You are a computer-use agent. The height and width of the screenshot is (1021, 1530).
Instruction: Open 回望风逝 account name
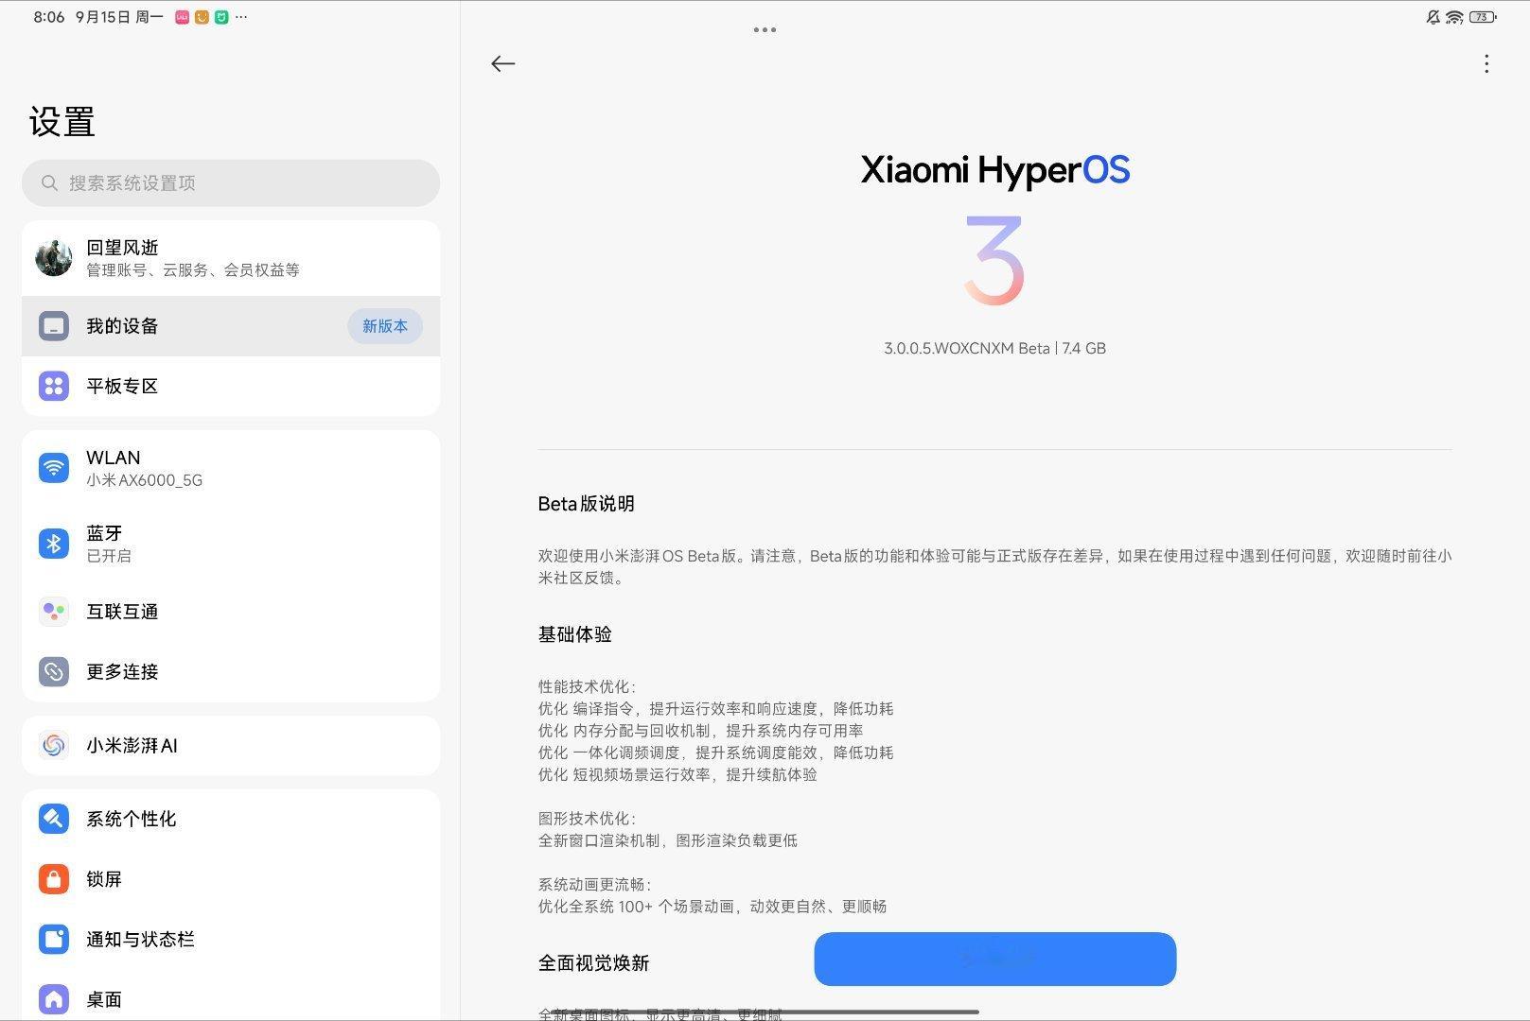click(122, 248)
